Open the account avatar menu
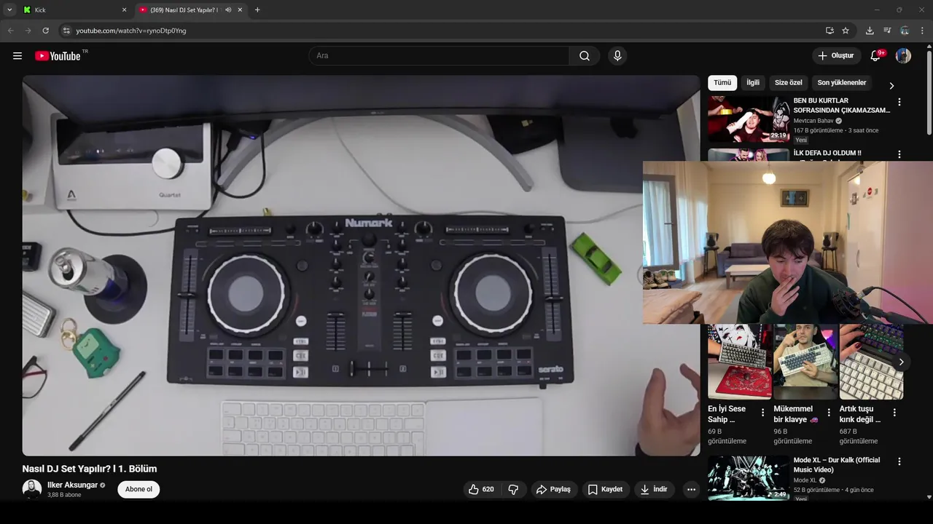Screen dimensions: 933x524 tap(903, 56)
